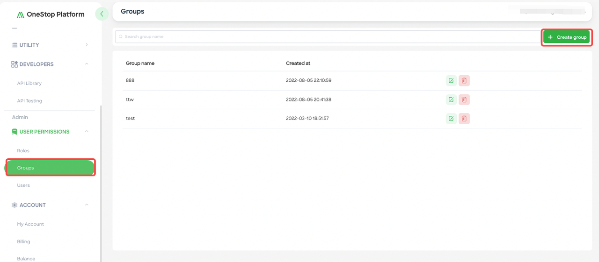Collapse the ACCOUNT section chevron
The width and height of the screenshot is (599, 262).
pyautogui.click(x=87, y=205)
